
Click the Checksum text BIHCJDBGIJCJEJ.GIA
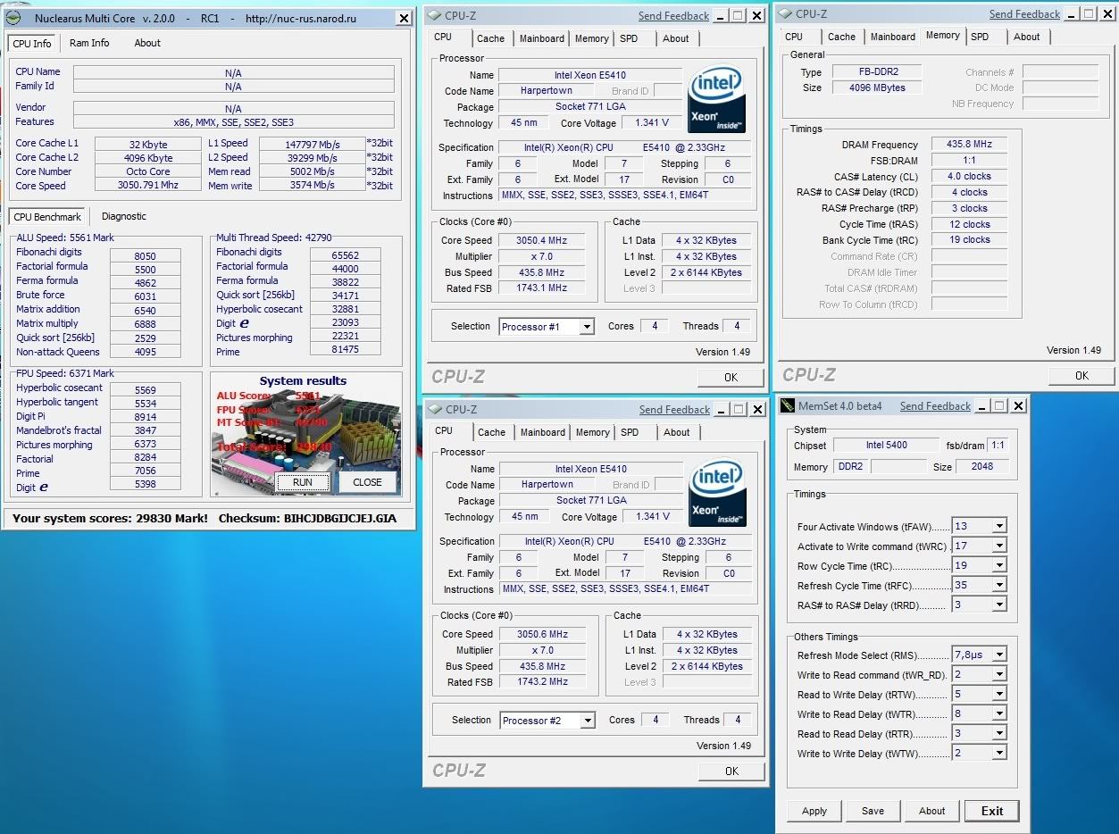point(340,518)
